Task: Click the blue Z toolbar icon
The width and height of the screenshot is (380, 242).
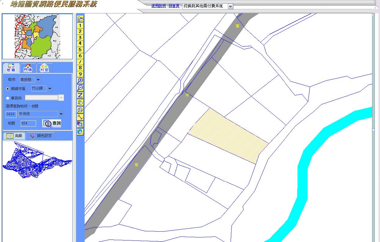Action: (80, 95)
